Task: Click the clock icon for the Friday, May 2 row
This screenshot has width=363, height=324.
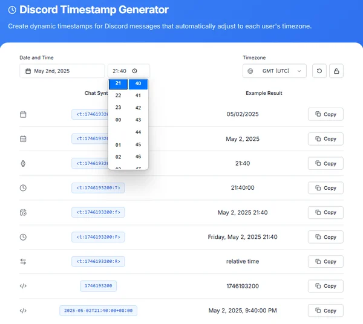Action: point(23,237)
